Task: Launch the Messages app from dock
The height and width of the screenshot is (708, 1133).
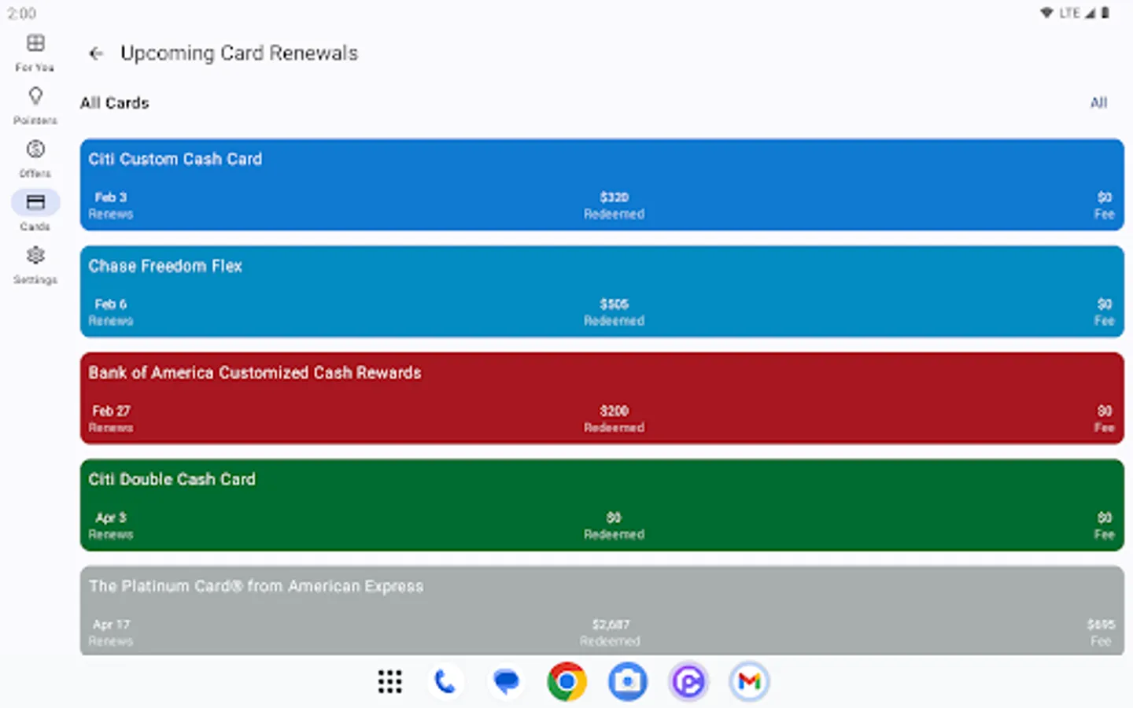Action: click(x=506, y=681)
